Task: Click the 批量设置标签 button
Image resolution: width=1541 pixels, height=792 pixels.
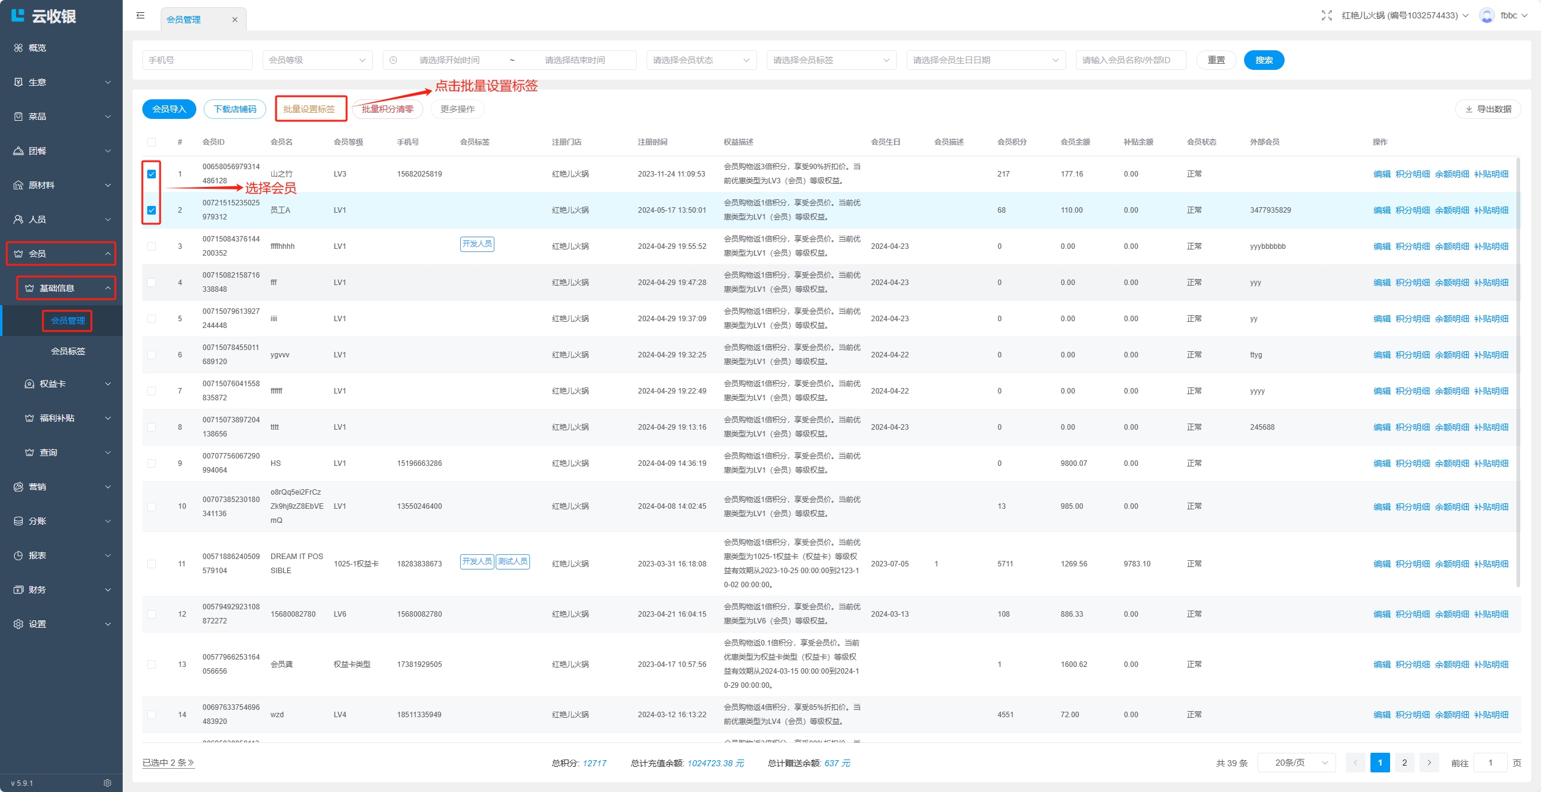Action: [x=309, y=109]
